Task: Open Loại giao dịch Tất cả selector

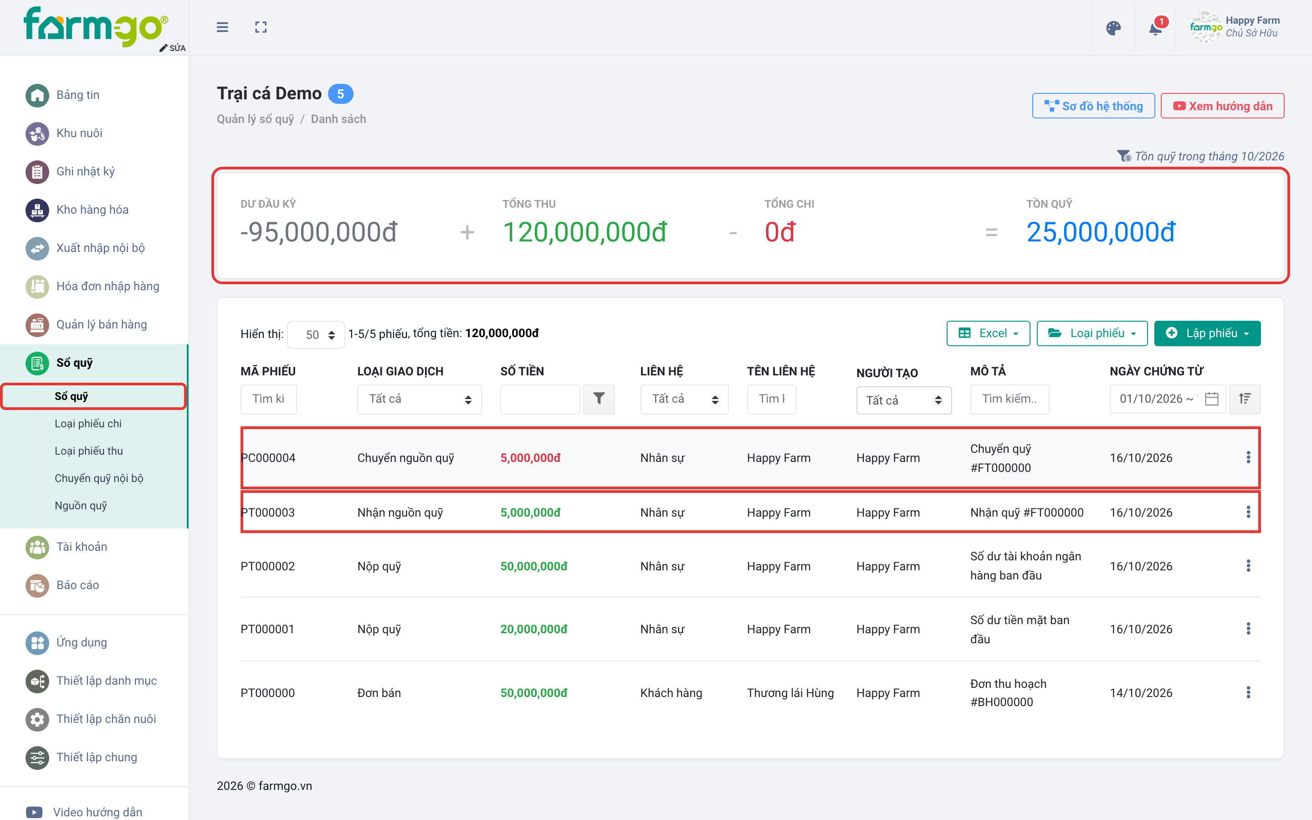Action: [419, 399]
